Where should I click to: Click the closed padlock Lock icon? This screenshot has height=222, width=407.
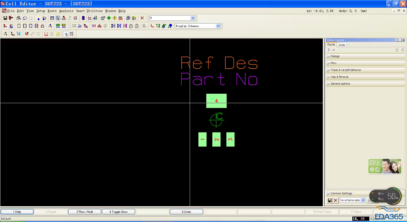coord(131,26)
